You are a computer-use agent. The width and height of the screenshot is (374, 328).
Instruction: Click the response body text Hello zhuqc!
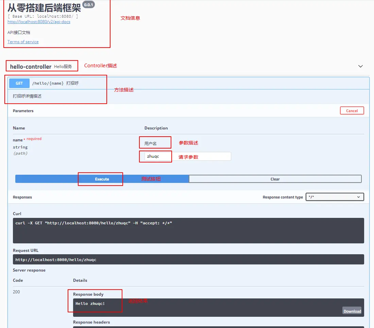pyautogui.click(x=90, y=304)
